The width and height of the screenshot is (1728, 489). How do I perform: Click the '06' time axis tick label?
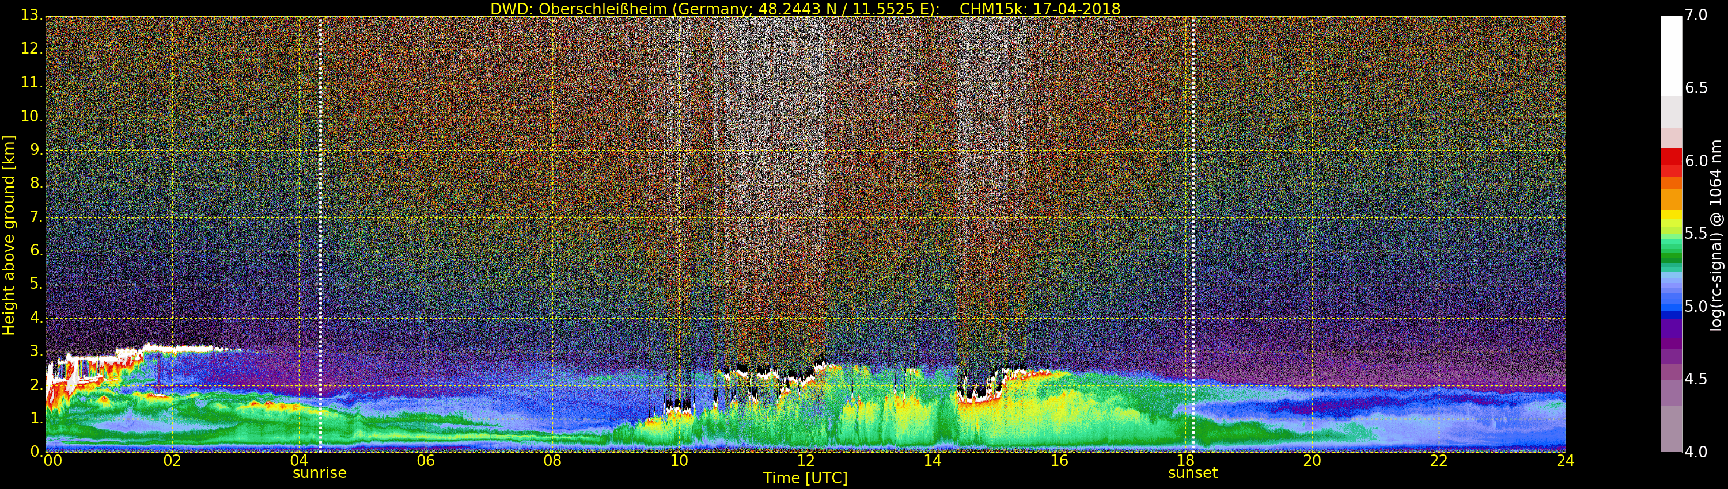[x=426, y=460]
